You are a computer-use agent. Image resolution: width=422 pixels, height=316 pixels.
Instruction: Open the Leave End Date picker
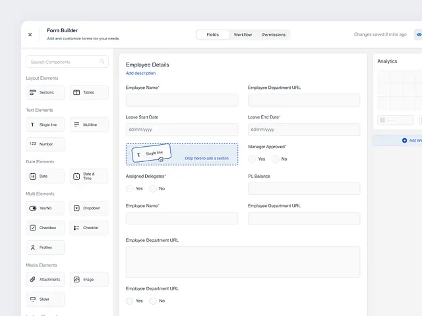point(303,130)
